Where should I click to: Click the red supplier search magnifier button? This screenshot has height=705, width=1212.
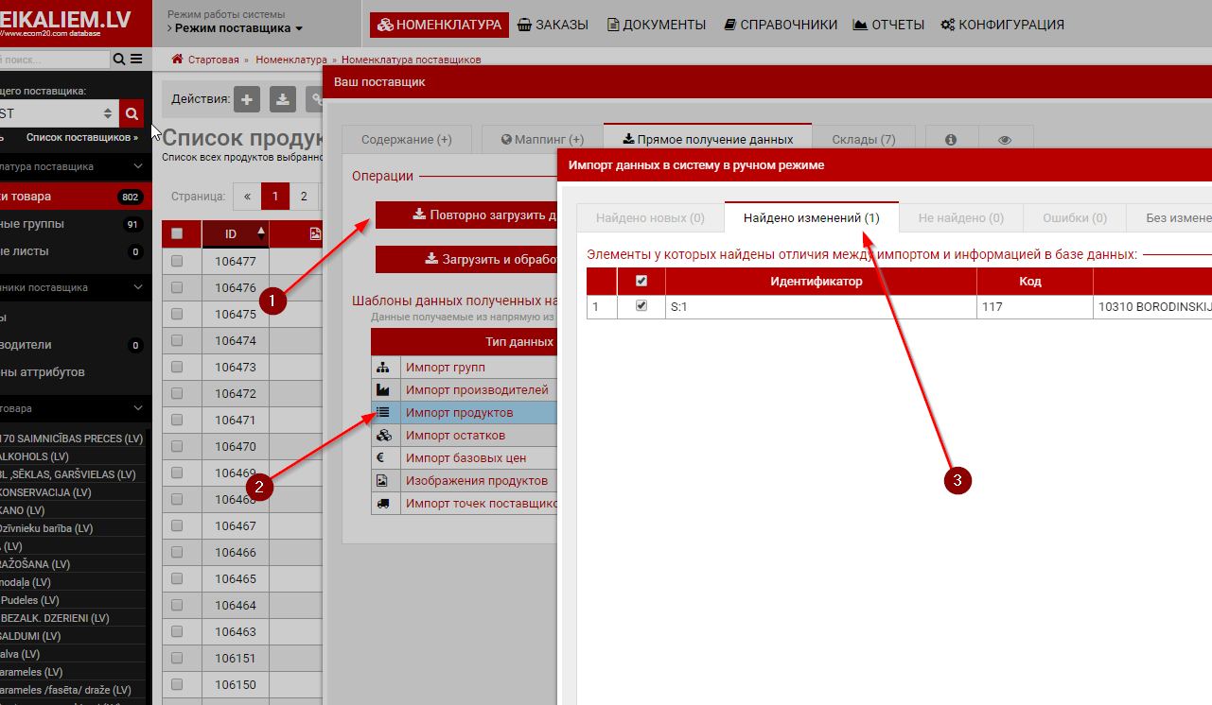[132, 114]
